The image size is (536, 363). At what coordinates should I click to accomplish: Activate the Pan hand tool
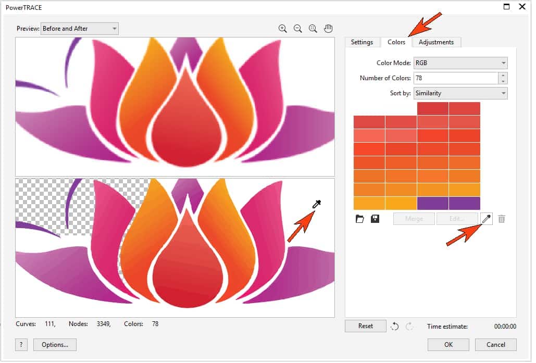[328, 28]
